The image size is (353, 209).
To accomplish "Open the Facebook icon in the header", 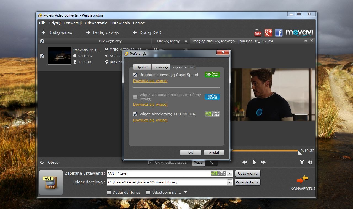I will tap(279, 33).
